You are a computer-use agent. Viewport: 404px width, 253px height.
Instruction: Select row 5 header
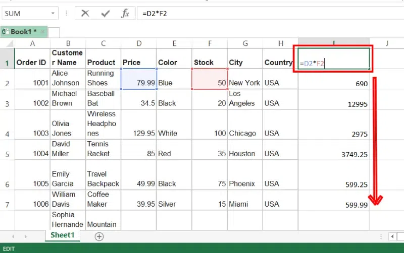point(7,150)
